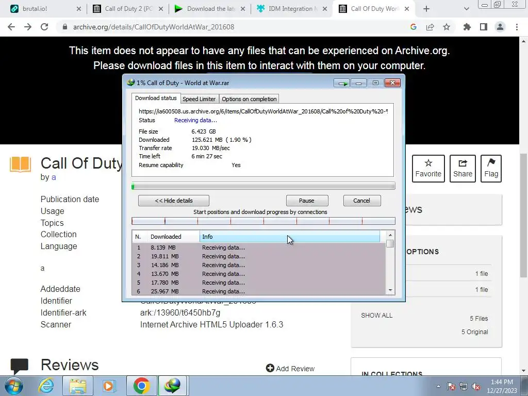Click the download progress bar
The height and width of the screenshot is (396, 528).
tap(263, 186)
